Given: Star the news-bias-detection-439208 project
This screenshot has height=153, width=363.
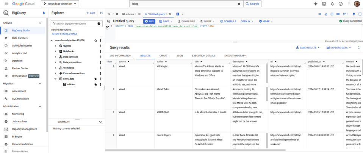Looking at the screenshot, I should (95, 41).
